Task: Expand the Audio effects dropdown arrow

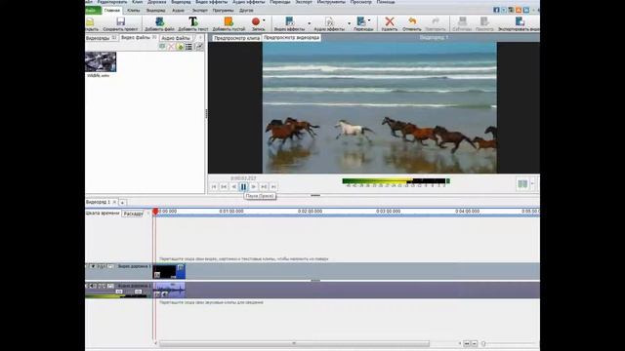Action: click(x=349, y=23)
